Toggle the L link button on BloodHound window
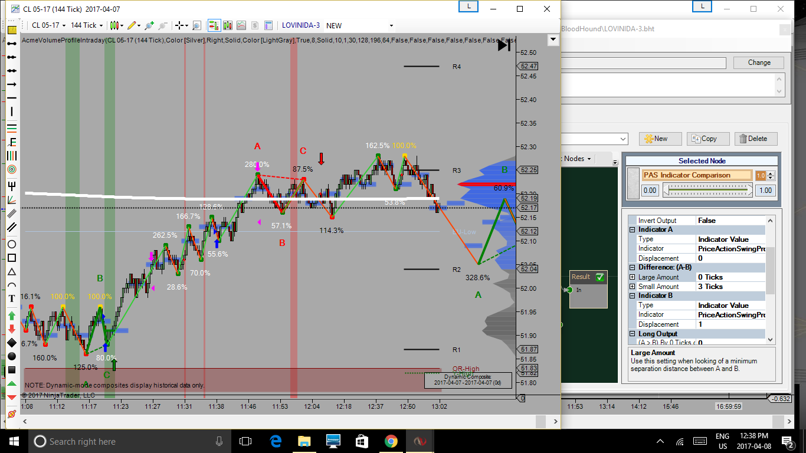Screen dimensions: 806x453 702,6
